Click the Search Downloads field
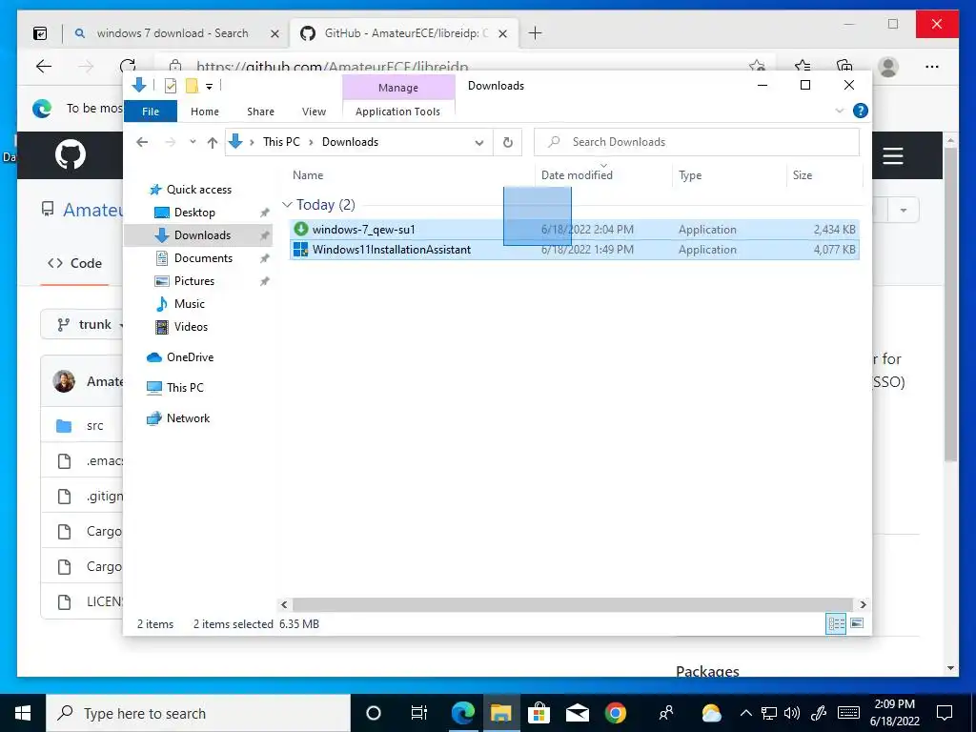This screenshot has width=976, height=732. 697,142
